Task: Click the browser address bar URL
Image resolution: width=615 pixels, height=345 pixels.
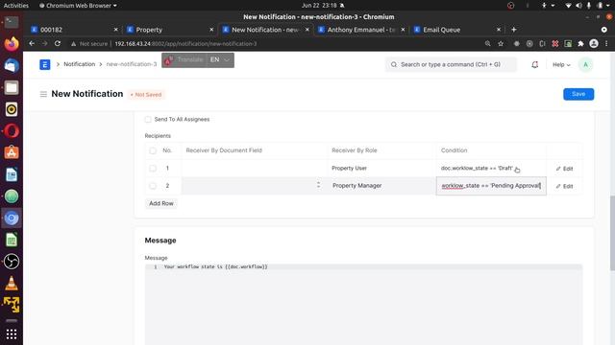Action: (185, 44)
